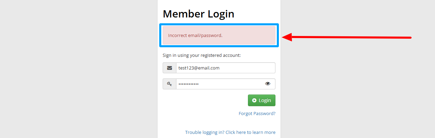Open the Forgot Password? link
This screenshot has height=138, width=435.
tap(257, 113)
